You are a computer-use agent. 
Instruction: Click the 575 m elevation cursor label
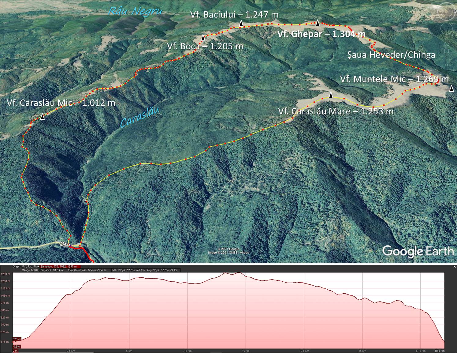(17, 339)
